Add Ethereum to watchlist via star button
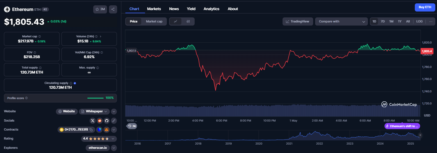 pos(100,9)
